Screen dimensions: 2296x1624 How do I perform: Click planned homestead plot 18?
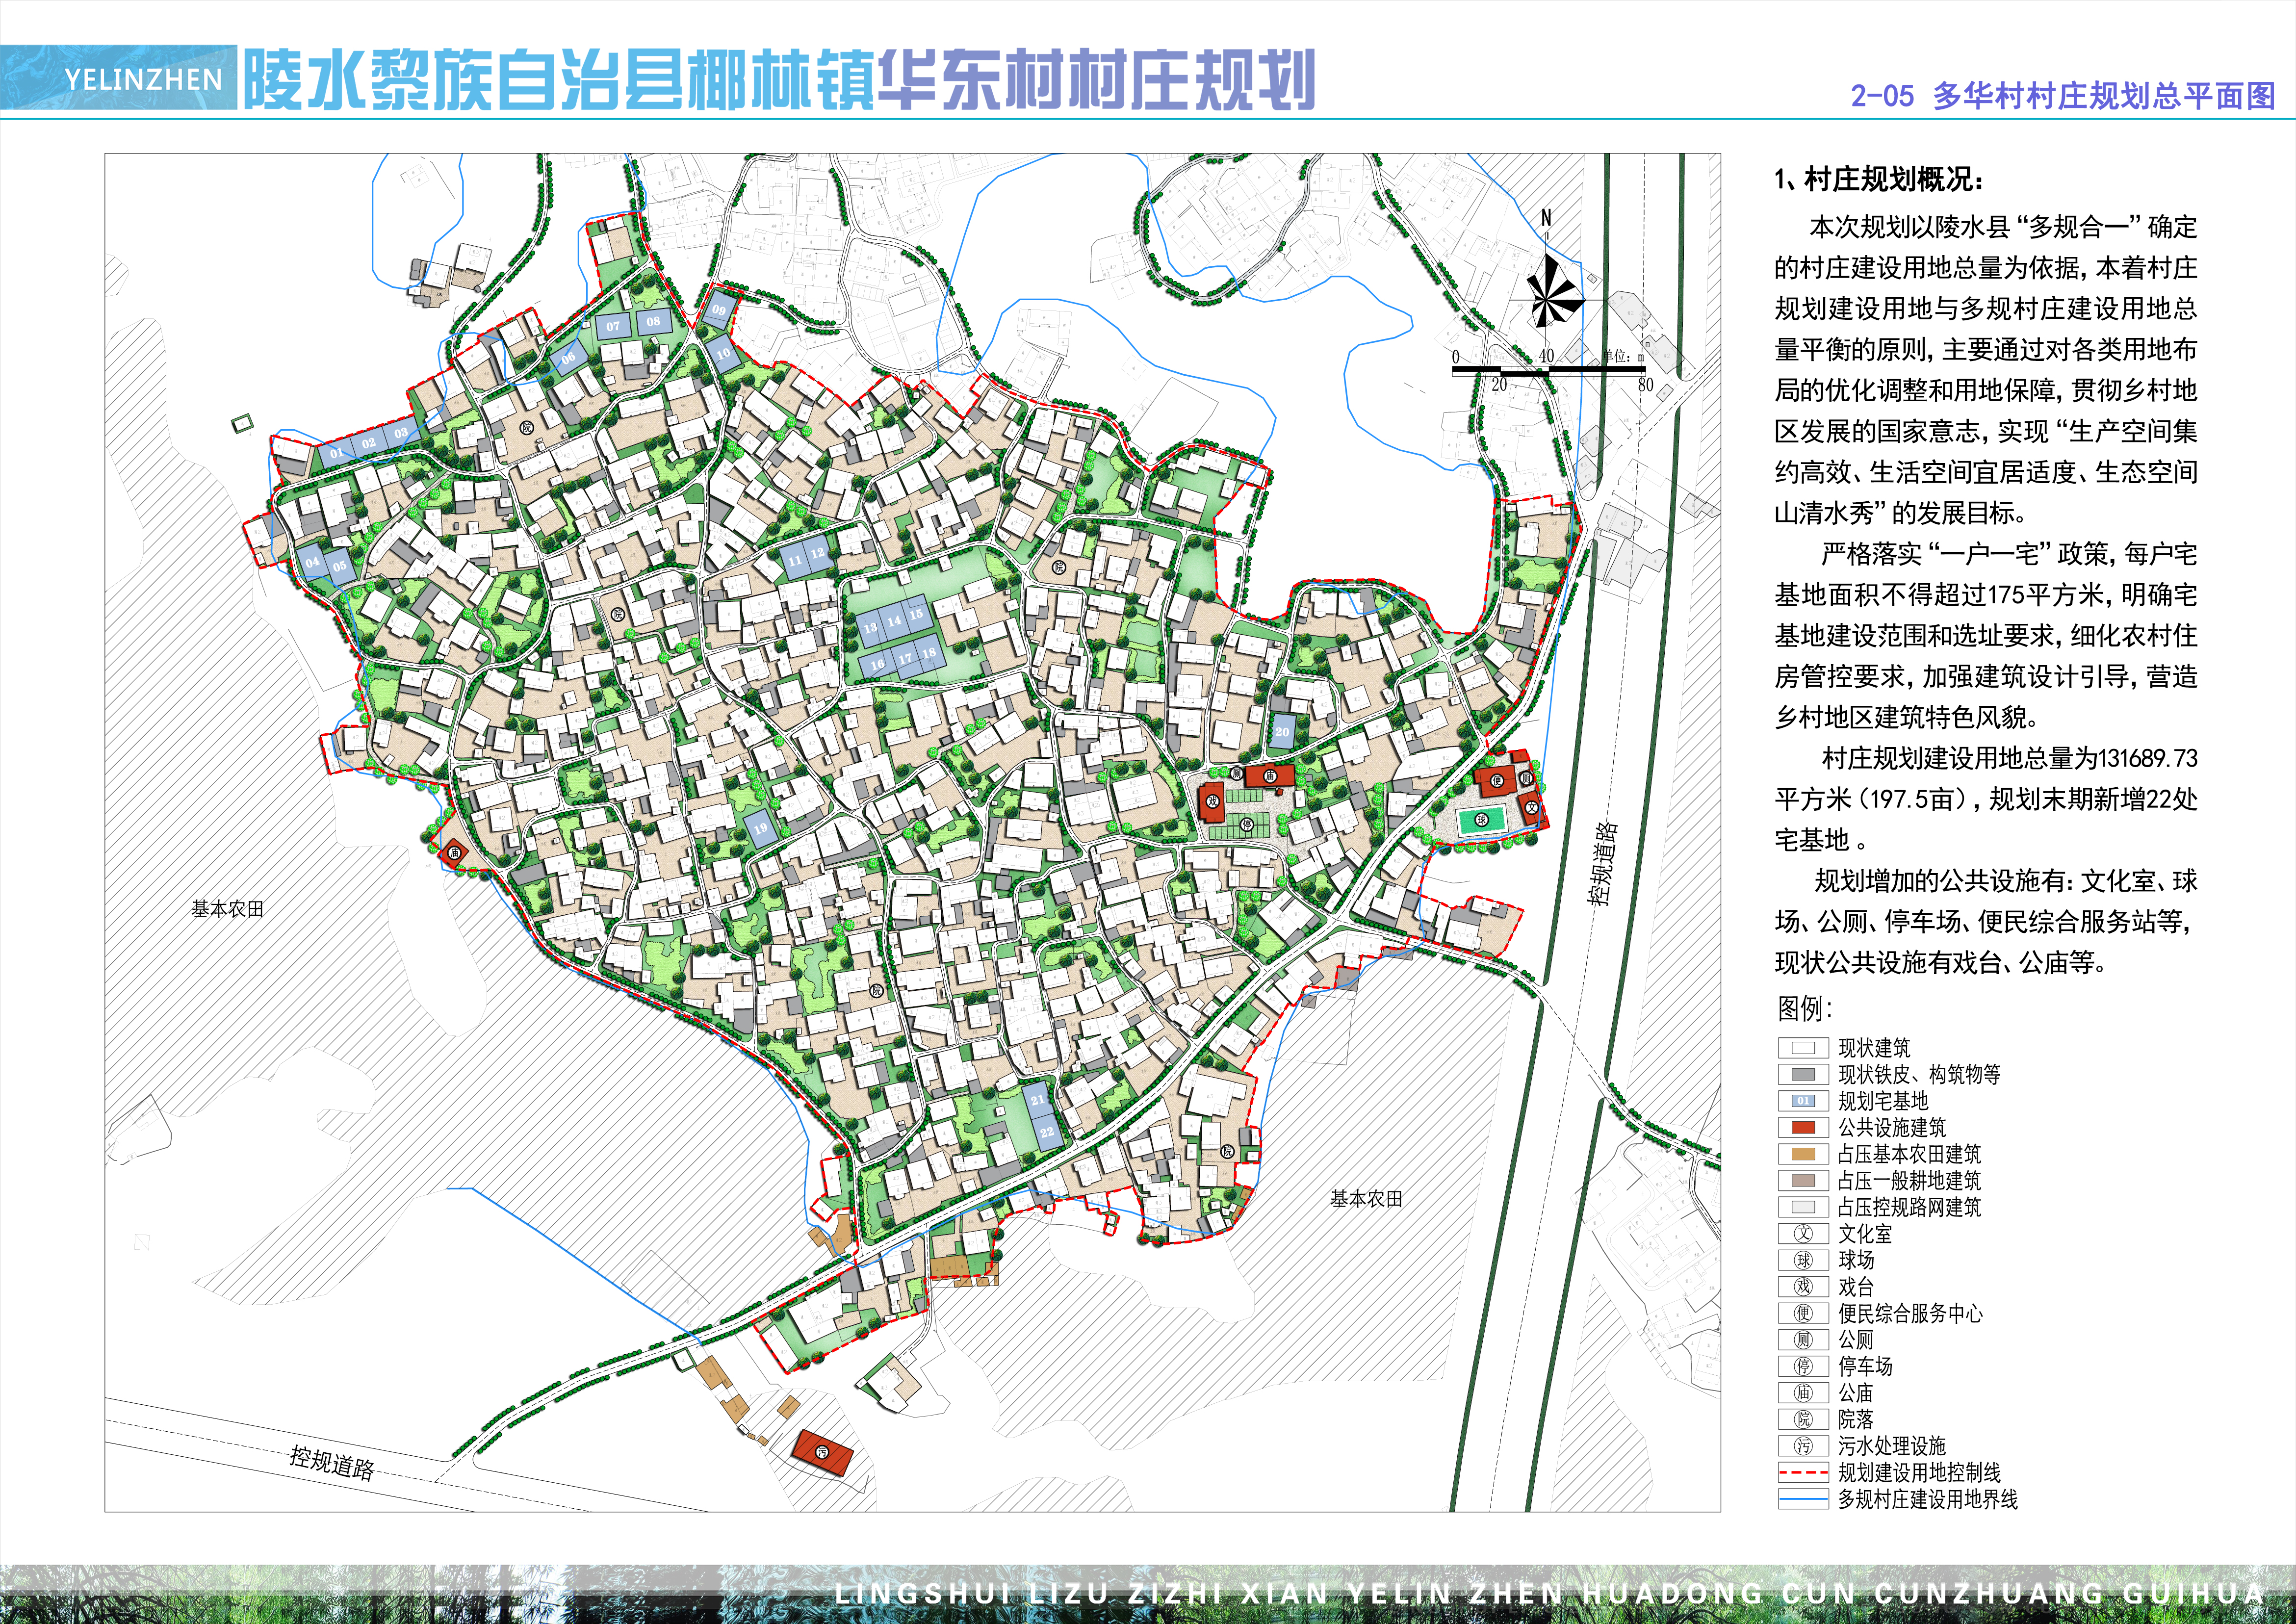tap(929, 653)
